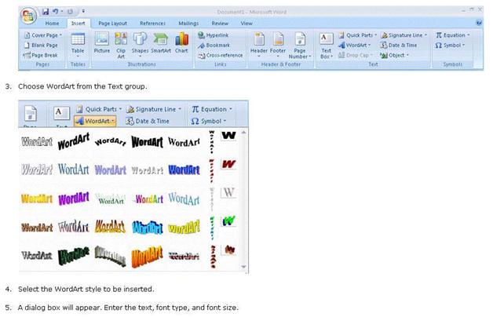Select the Insert ribbon tab
Viewport: 493px width, 317px height.
click(x=78, y=24)
